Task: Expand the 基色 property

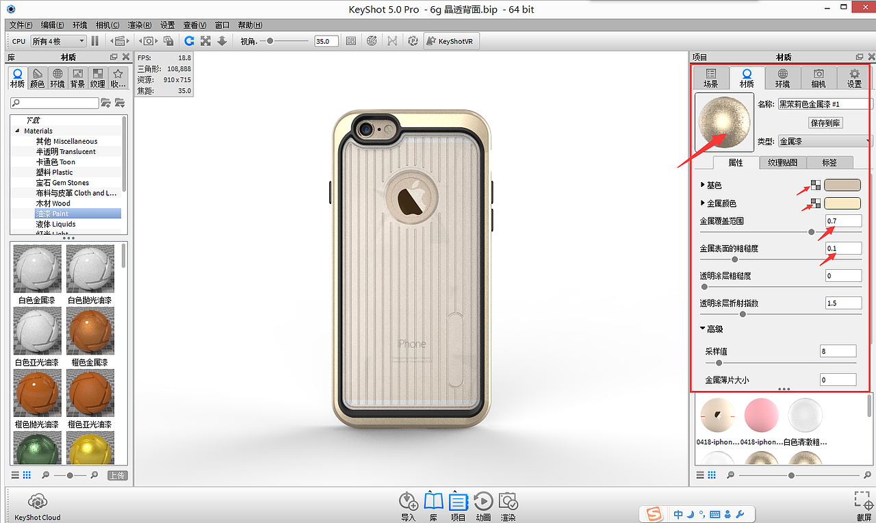Action: point(703,186)
